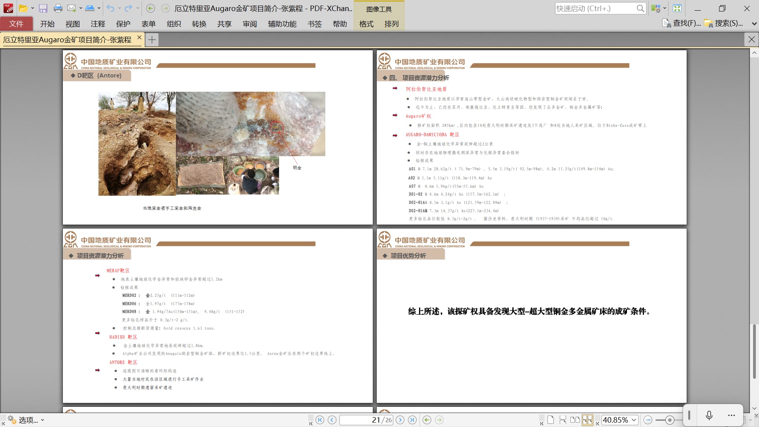The width and height of the screenshot is (759, 427).
Task: Expand the zoom level 40.85% dropdown
Action: [634, 420]
